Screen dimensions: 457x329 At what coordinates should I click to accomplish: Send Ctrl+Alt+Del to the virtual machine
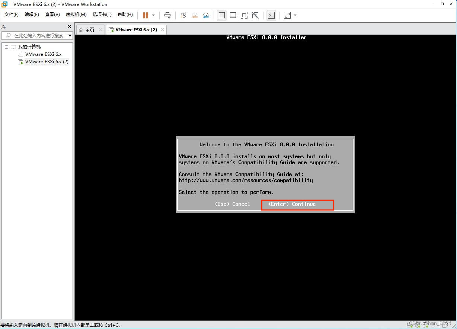coord(167,15)
